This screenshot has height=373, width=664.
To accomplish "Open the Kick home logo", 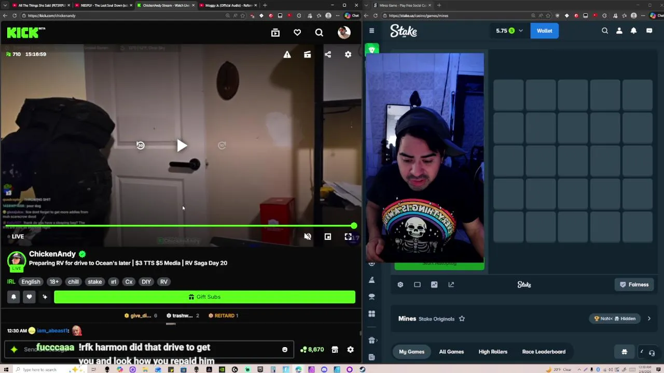I will tap(25, 33).
